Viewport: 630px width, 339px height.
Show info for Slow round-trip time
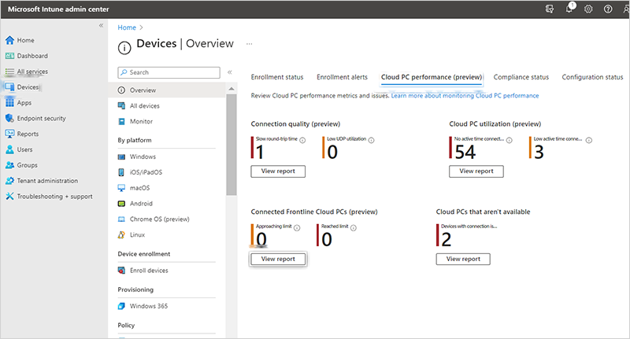click(302, 141)
